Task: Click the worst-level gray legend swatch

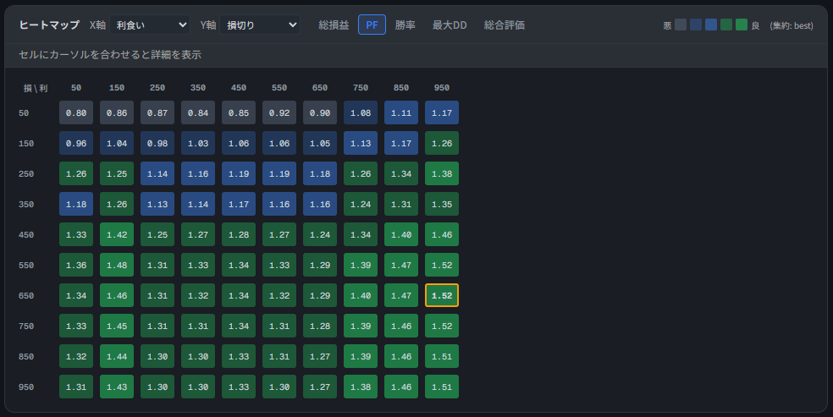Action: click(681, 25)
